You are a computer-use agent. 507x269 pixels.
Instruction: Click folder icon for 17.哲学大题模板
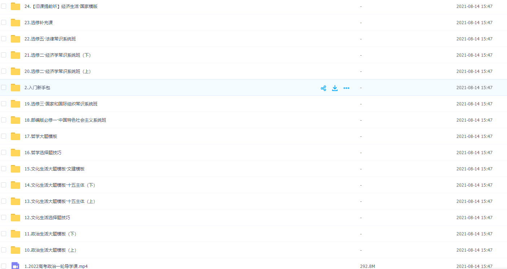click(x=16, y=136)
